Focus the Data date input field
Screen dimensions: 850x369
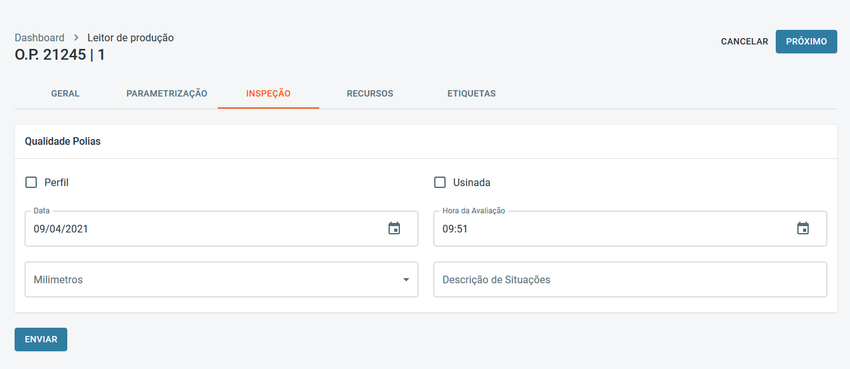click(203, 229)
